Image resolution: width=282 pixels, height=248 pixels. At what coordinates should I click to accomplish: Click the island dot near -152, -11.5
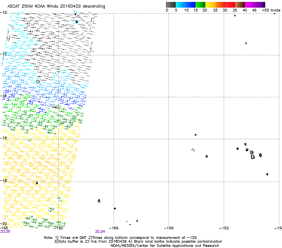coord(246,43)
